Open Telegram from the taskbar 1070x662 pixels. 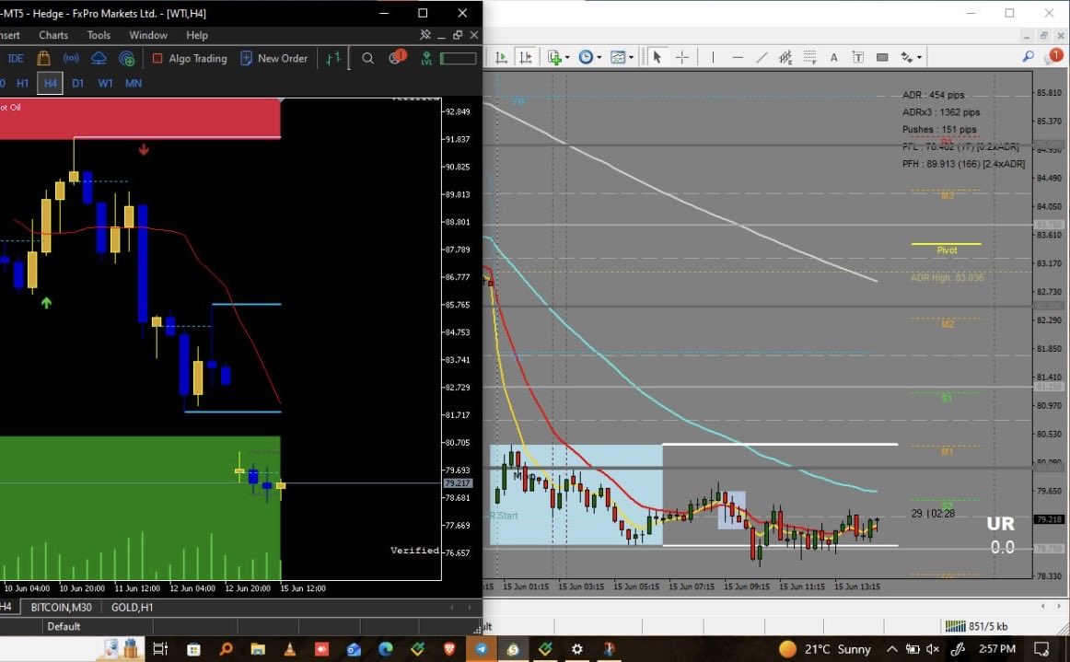click(x=481, y=649)
